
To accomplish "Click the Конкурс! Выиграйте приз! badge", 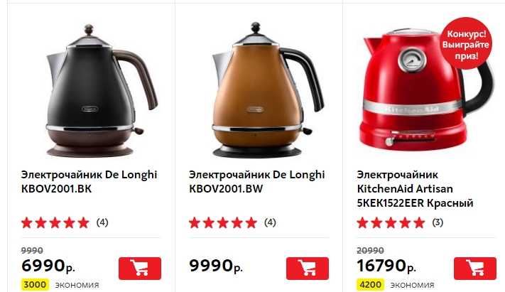I will [x=466, y=44].
